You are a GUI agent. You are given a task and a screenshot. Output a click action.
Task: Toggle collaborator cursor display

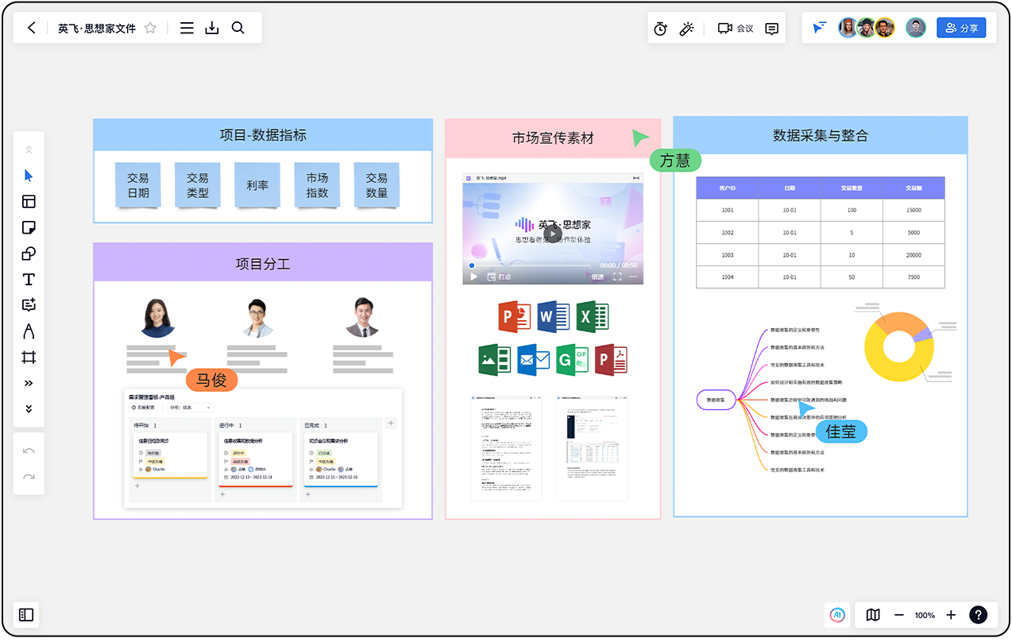point(819,28)
